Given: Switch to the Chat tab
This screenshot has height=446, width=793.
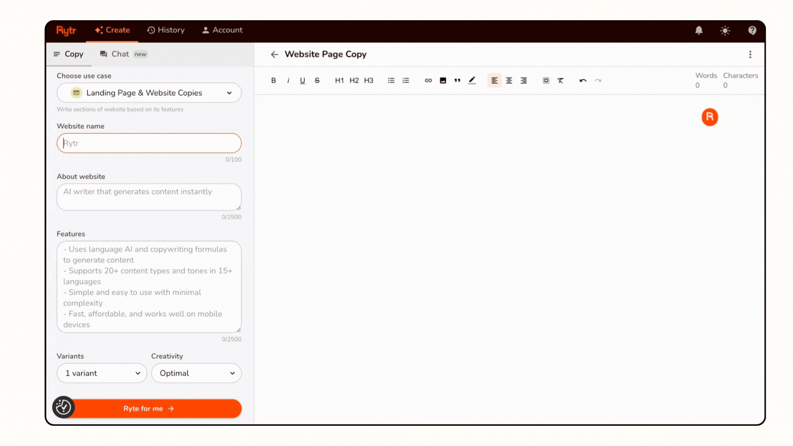Looking at the screenshot, I should [x=120, y=54].
